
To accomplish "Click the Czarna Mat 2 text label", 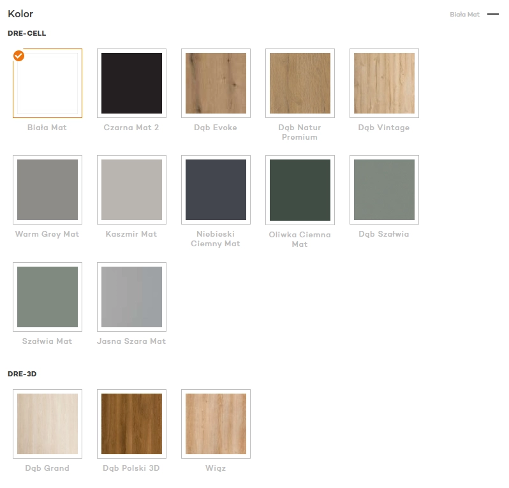I will [131, 128].
